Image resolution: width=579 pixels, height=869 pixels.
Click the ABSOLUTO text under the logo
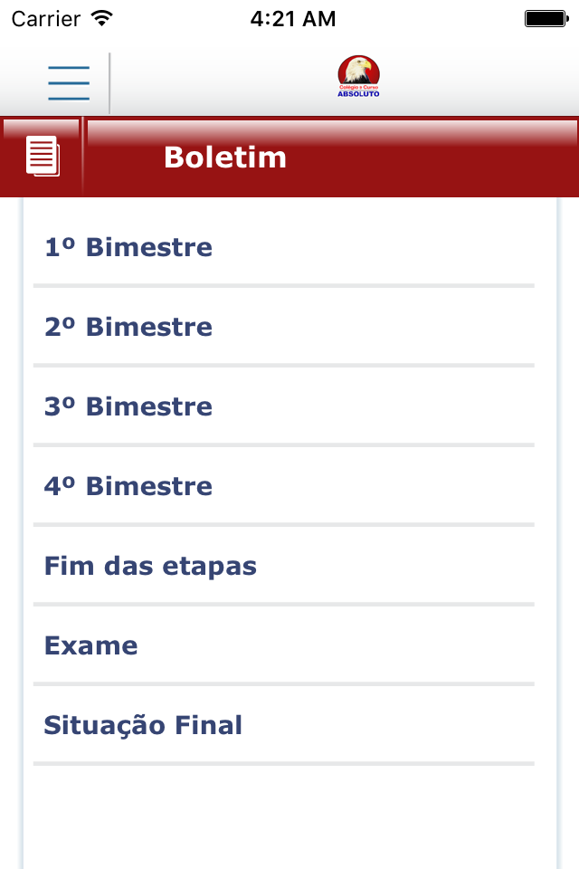coord(358,93)
